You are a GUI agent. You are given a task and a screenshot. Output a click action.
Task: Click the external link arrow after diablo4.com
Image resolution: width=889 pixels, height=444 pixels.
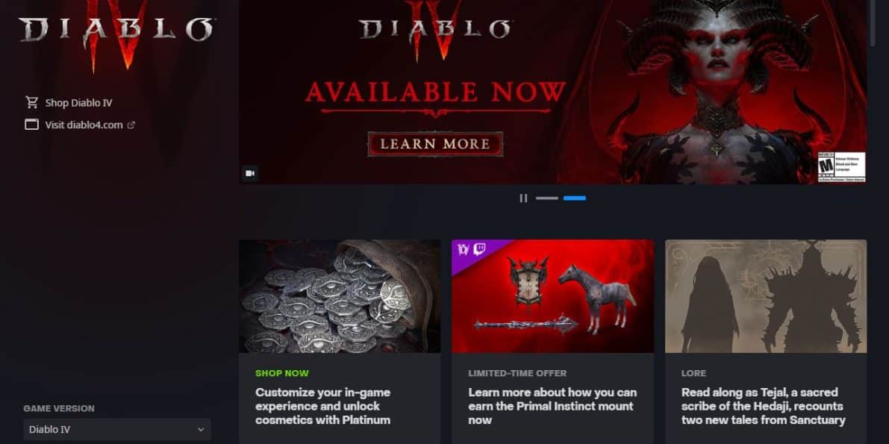[131, 125]
